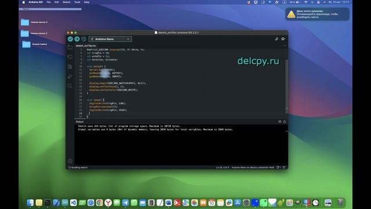Screen dimensions: 371x209
Task: Click the 'Global variables use 9 bytes' line
Action: click(155, 129)
